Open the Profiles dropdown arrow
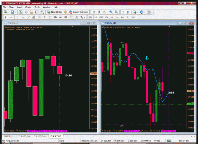Screen dimensions: 198x144 pos(16,12)
